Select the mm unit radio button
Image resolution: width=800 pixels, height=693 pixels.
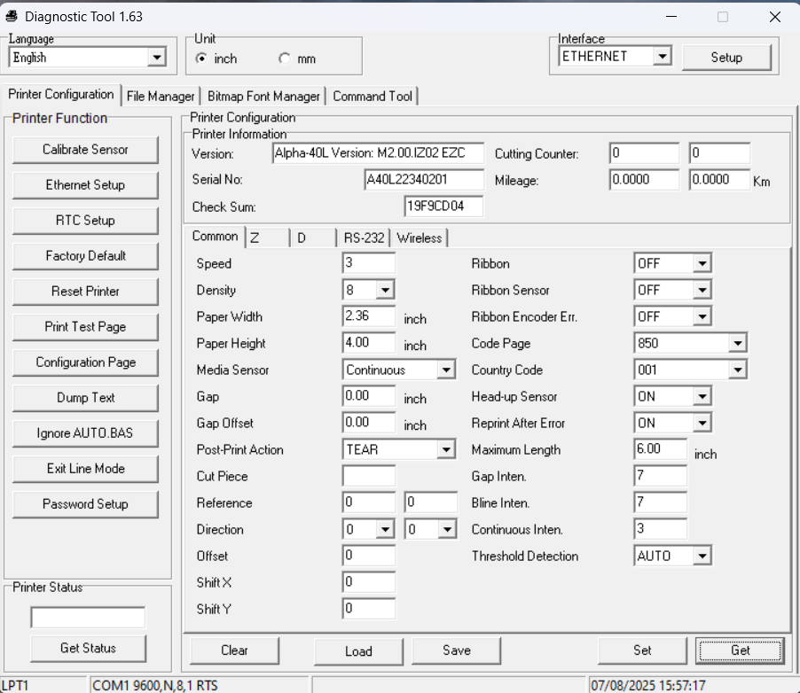click(x=285, y=58)
